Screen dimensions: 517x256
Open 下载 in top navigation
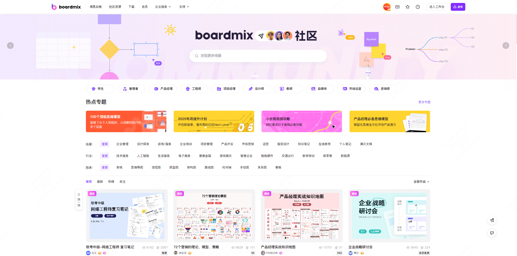click(x=131, y=7)
